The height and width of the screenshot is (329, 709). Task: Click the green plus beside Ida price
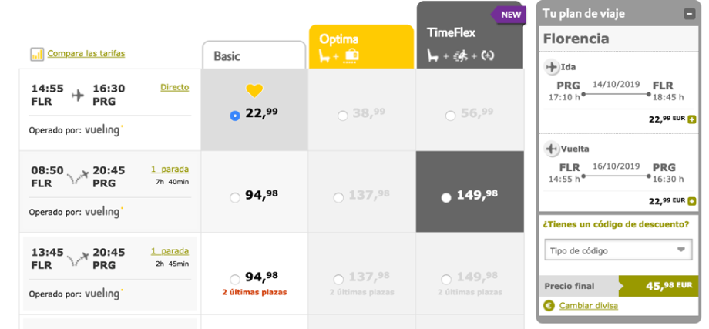[691, 119]
